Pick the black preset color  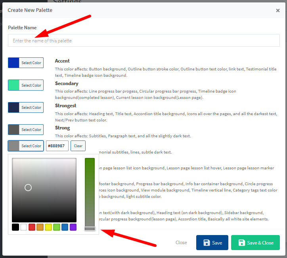[x=15, y=227]
